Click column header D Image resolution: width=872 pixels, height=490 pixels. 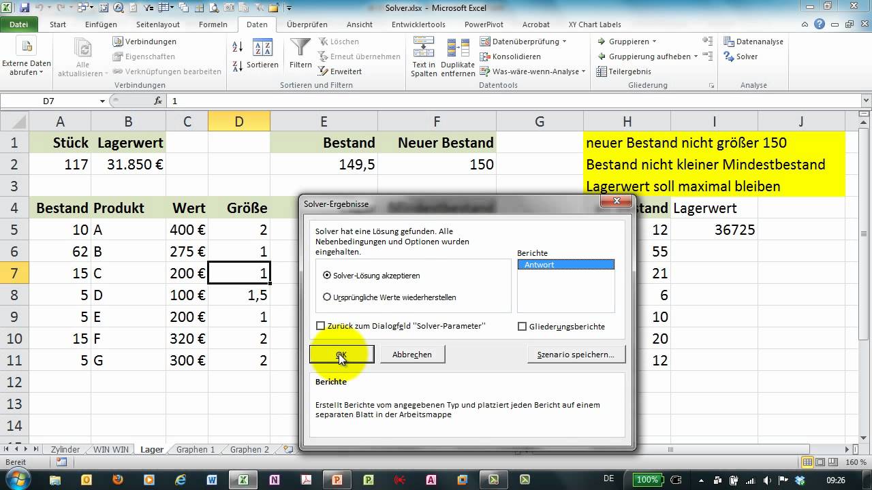(239, 122)
